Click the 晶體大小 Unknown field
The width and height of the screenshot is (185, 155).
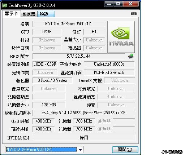click(x=94, y=40)
